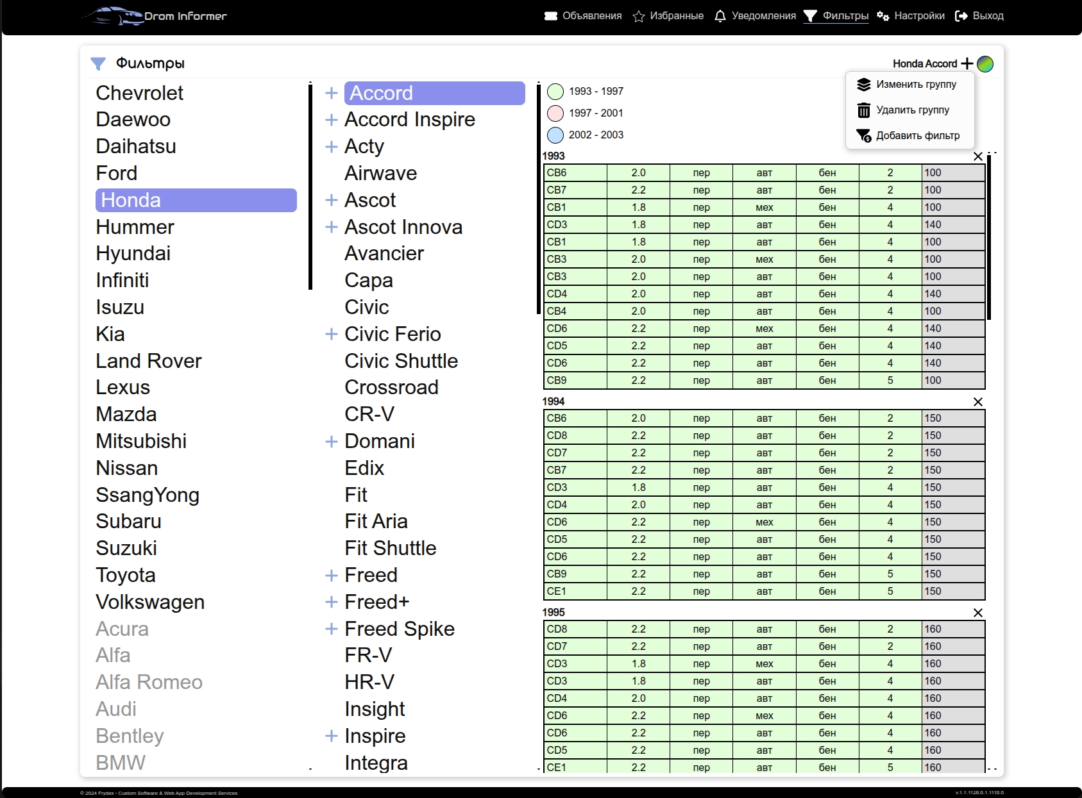Click the CD8 cell in the 1995 table
This screenshot has width=1082, height=798.
tap(575, 629)
